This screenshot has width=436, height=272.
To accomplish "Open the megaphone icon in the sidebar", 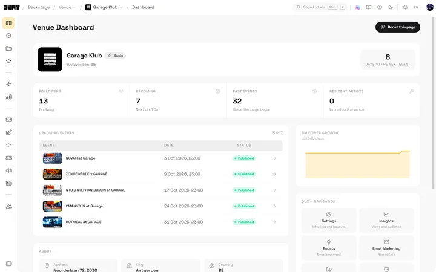I will click(x=8, y=170).
